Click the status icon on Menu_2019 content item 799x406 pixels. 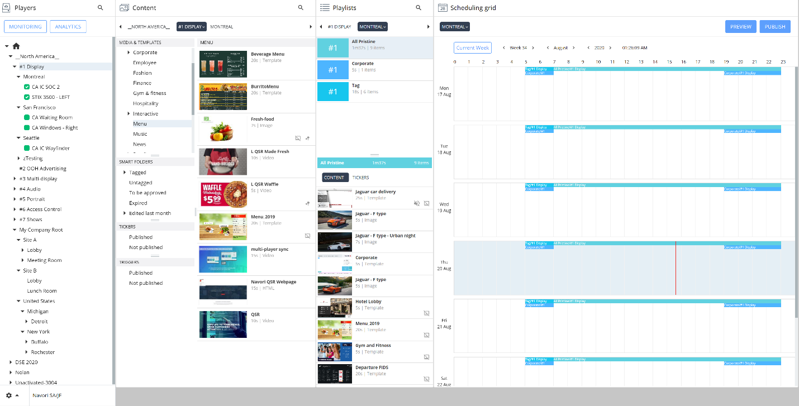[307, 236]
